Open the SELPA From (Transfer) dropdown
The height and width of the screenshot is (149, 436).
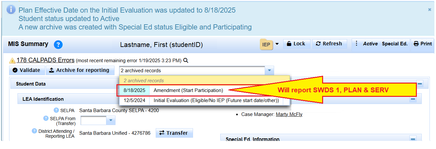111,120
